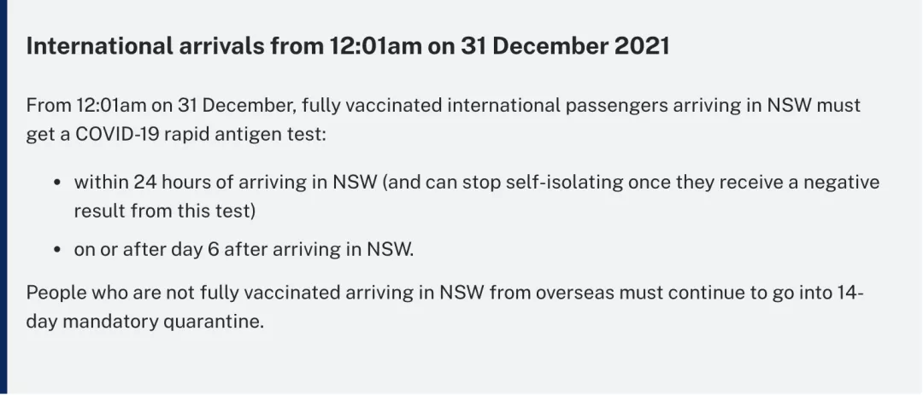Click the 'result from this test)' line
The height and width of the screenshot is (395, 923).
165,211
